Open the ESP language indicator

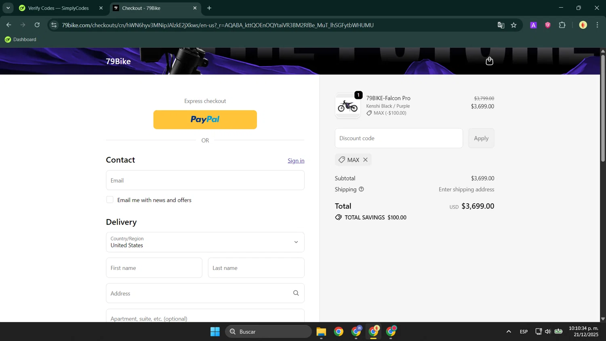[524, 332]
